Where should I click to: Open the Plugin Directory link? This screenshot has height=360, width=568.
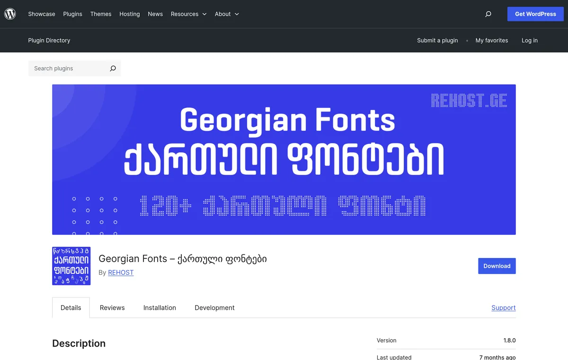[49, 40]
